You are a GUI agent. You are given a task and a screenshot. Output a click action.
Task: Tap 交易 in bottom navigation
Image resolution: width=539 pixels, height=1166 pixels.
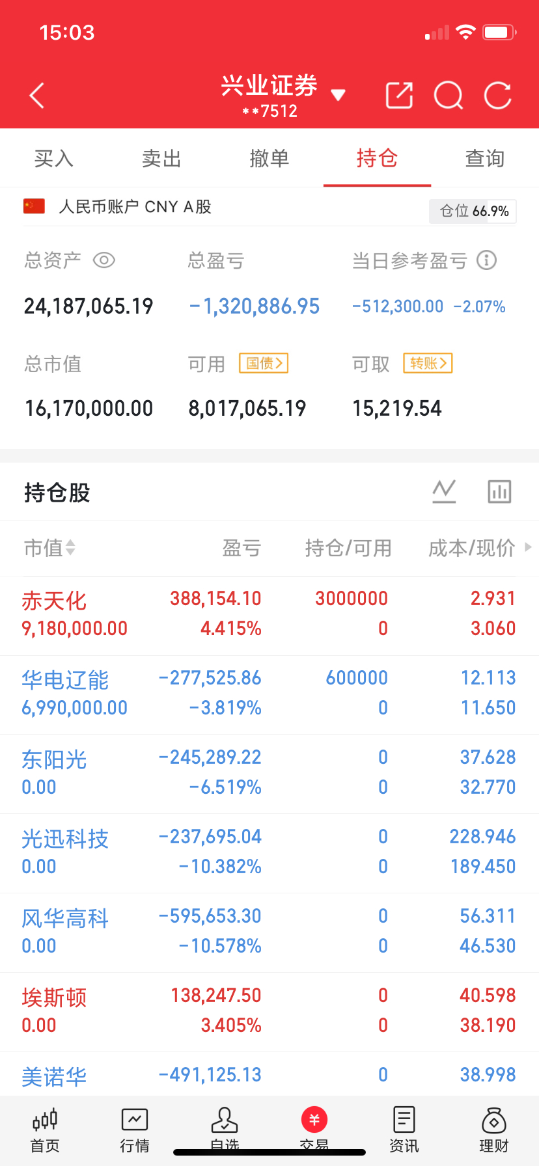point(314,1130)
